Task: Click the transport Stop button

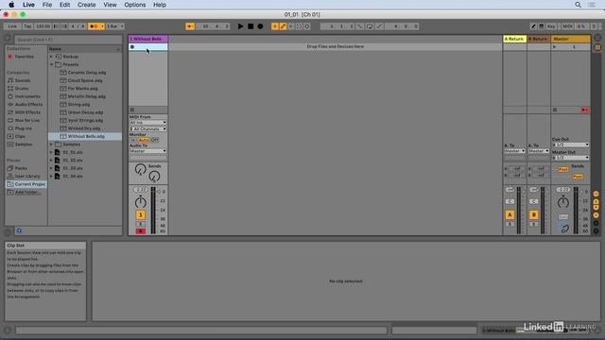Action: click(x=251, y=26)
